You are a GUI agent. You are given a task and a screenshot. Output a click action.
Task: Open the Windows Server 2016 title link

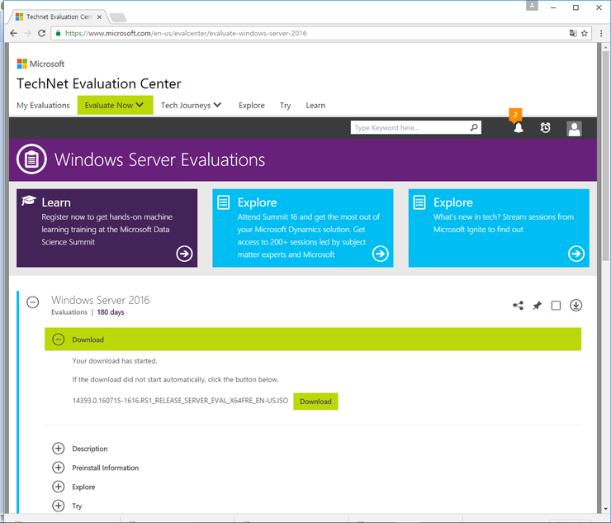point(100,300)
